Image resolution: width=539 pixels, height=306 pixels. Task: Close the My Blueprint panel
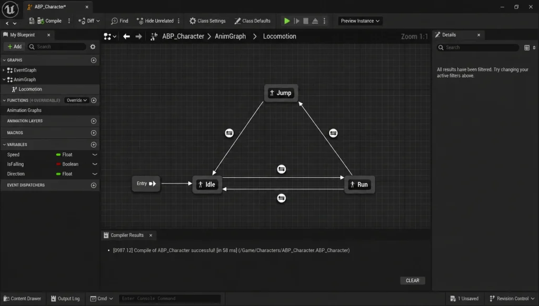click(48, 35)
